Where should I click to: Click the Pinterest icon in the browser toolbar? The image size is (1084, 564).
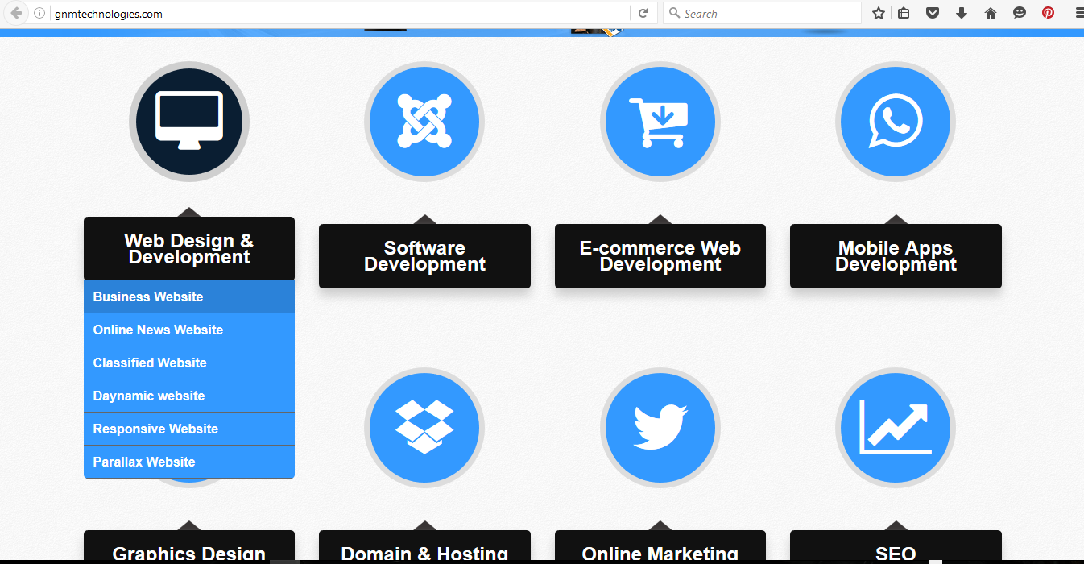(1048, 13)
